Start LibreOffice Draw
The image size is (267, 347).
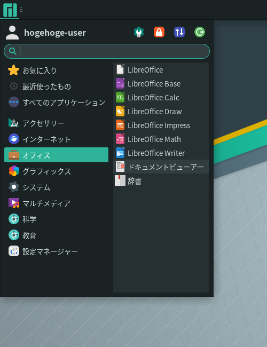click(x=161, y=112)
